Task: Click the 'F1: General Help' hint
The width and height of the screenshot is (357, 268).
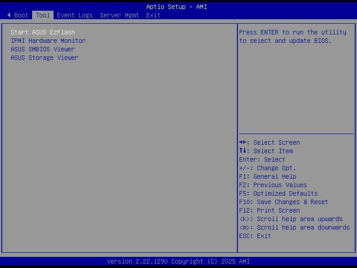Action: 267,176
